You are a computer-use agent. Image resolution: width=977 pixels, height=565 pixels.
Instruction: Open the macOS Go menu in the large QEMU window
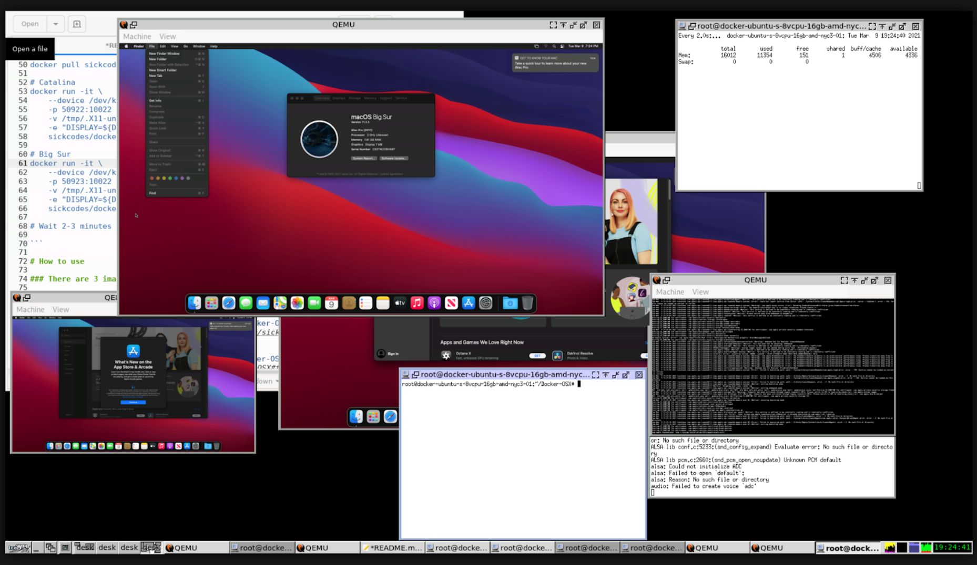pos(186,46)
